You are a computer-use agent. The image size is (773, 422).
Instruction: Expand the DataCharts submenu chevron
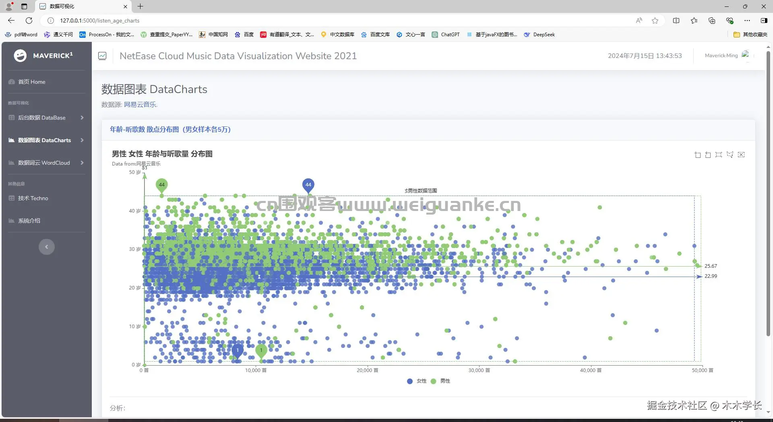click(82, 140)
